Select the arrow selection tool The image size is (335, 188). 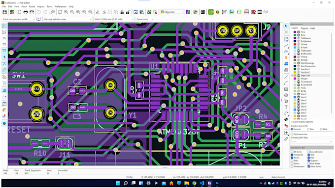pyautogui.click(x=286, y=26)
